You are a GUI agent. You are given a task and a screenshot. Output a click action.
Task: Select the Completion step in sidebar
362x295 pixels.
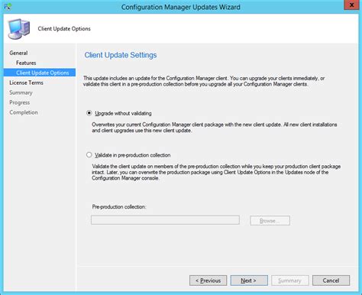[24, 112]
